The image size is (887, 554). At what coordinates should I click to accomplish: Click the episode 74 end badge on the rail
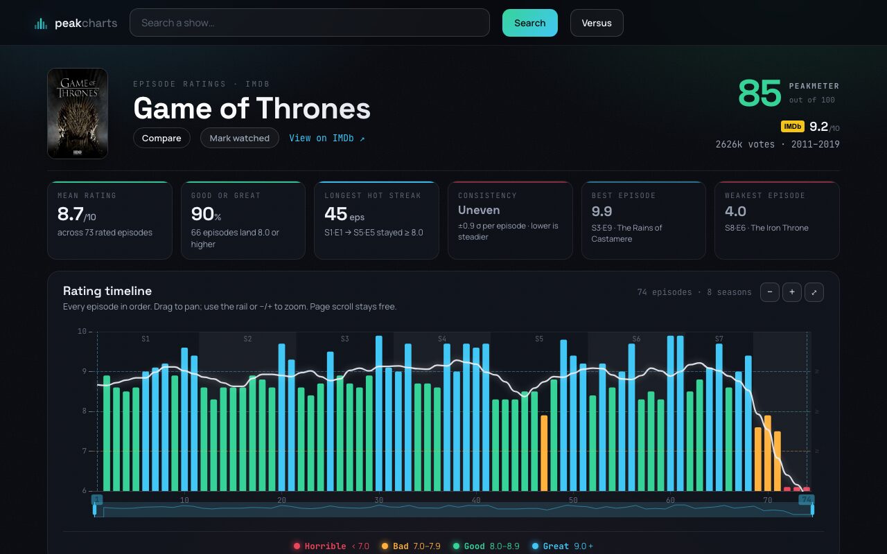806,499
